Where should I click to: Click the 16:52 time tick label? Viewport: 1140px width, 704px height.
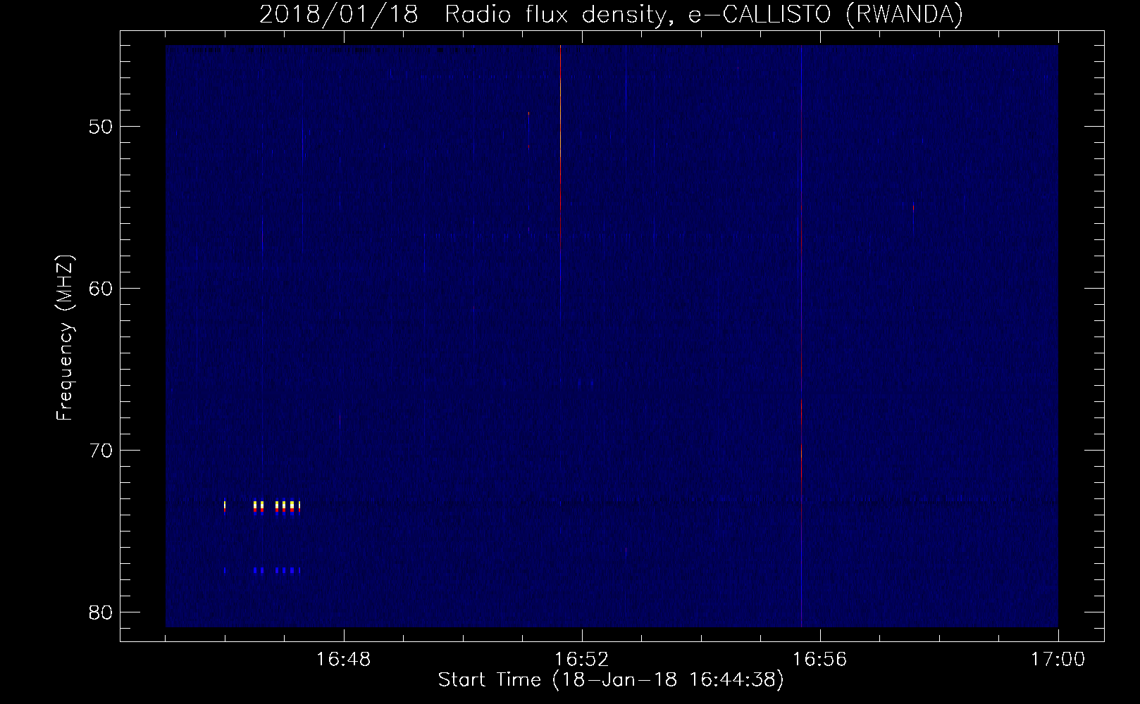582,660
